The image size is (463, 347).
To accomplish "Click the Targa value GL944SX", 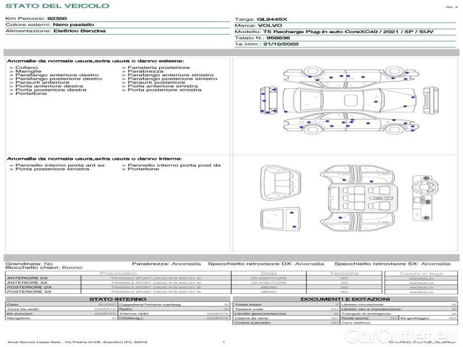I will point(273,20).
